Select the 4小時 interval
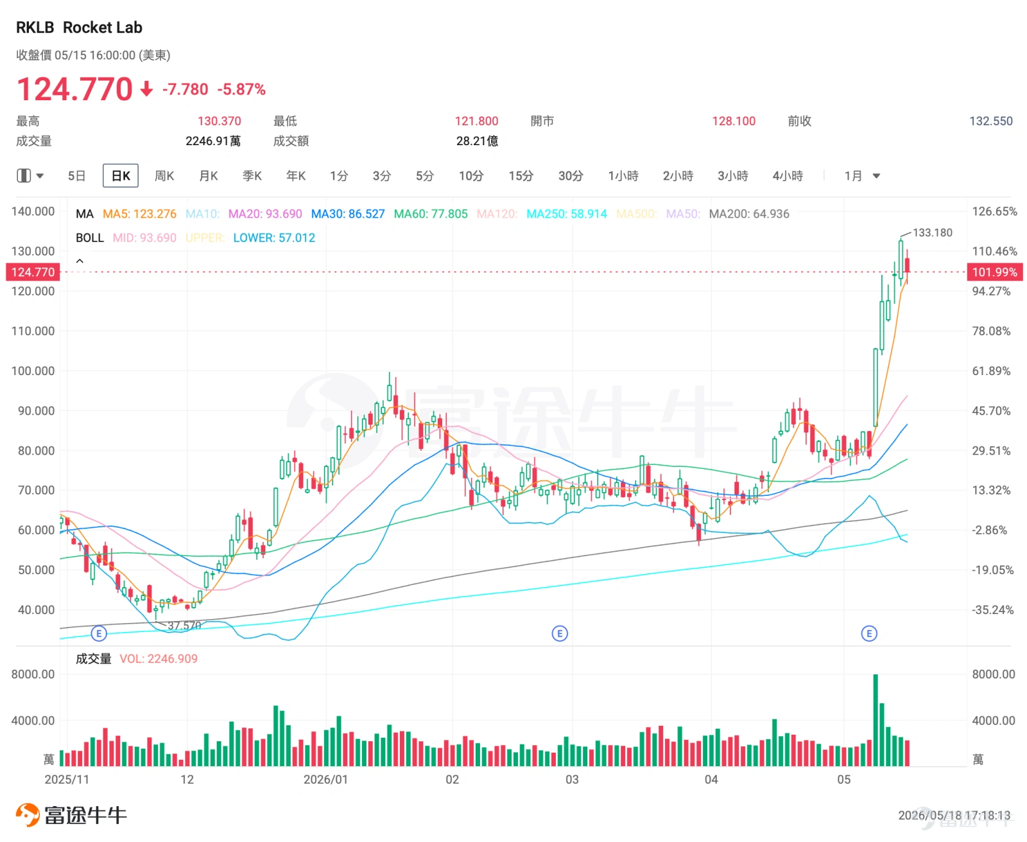This screenshot has width=1027, height=842. click(788, 176)
